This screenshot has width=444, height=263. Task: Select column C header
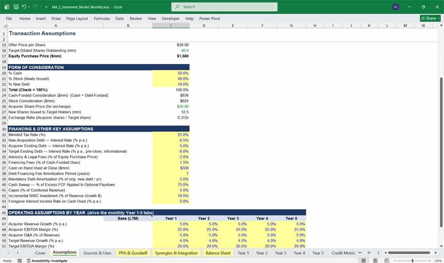tap(171, 25)
